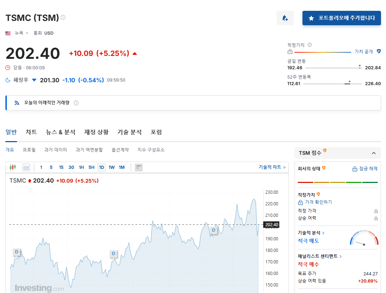Set a price alert with bell icon
This screenshot has width=386, height=293.
[285, 18]
